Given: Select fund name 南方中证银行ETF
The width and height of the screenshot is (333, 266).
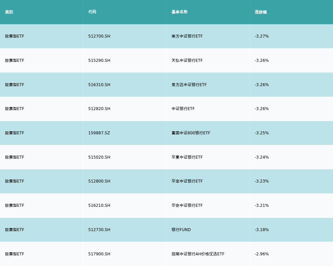Looking at the screenshot, I should 187,36.
